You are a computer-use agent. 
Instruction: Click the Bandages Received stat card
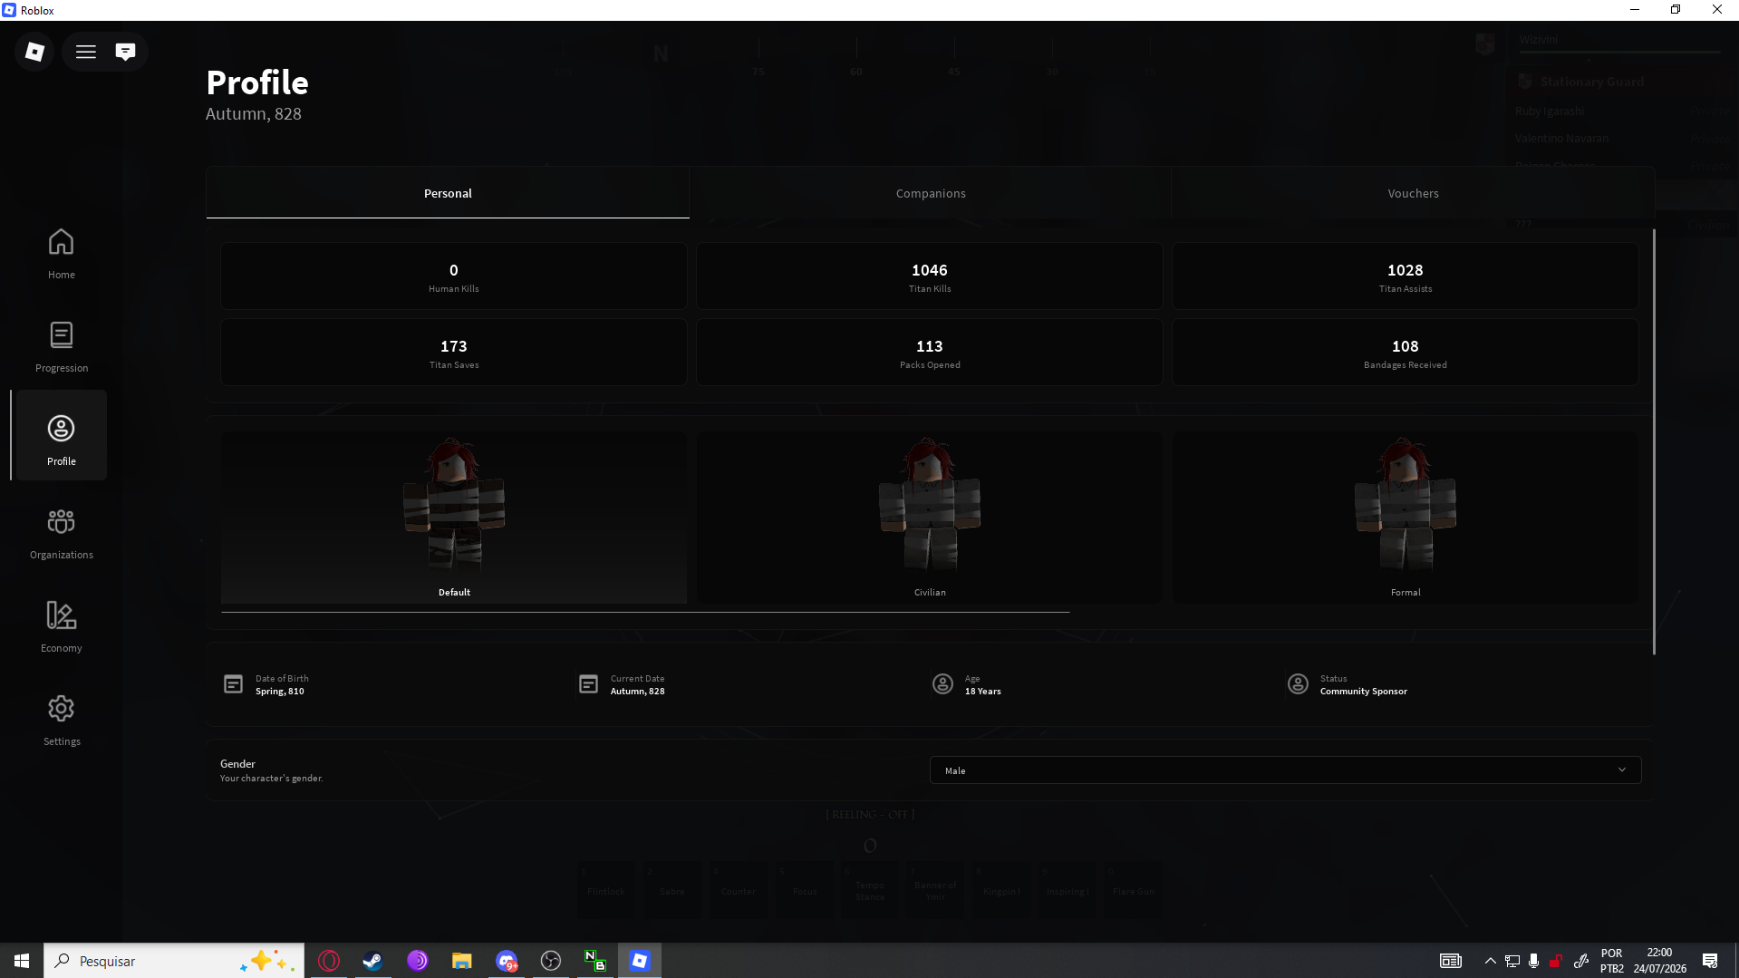coord(1406,353)
